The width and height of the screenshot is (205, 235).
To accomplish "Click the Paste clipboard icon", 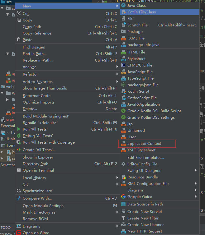I will [19, 39].
